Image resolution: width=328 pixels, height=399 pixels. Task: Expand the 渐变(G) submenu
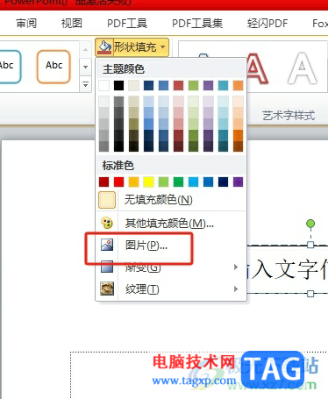pyautogui.click(x=171, y=267)
